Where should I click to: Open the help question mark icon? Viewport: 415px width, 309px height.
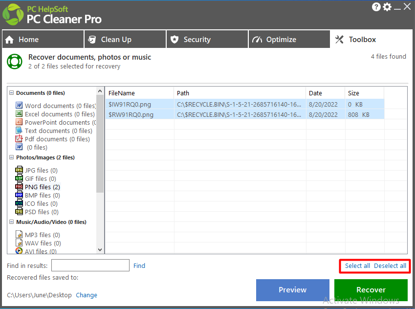point(376,7)
